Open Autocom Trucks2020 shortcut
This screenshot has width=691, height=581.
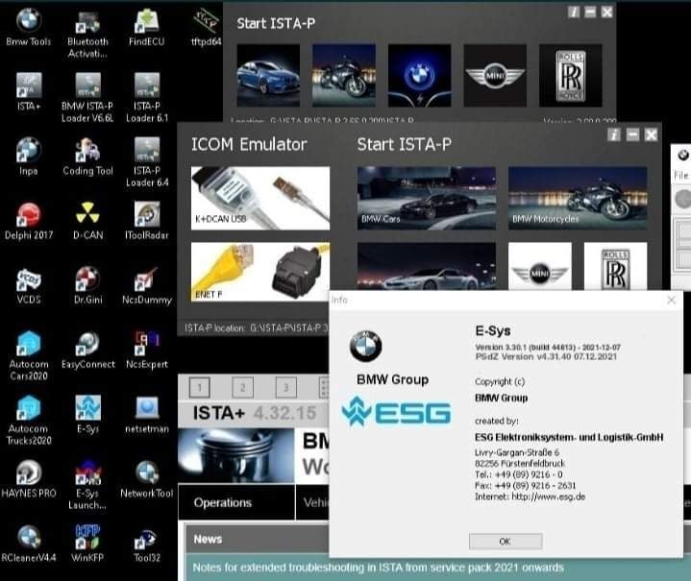tap(29, 421)
